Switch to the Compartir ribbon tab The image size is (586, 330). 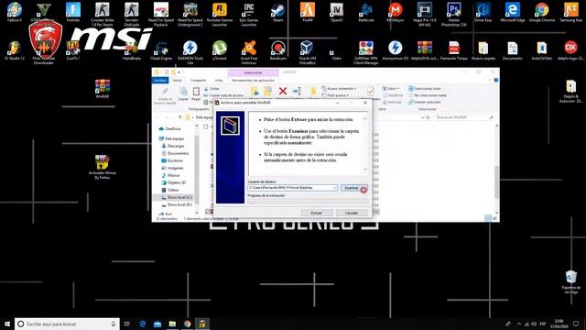(x=198, y=81)
